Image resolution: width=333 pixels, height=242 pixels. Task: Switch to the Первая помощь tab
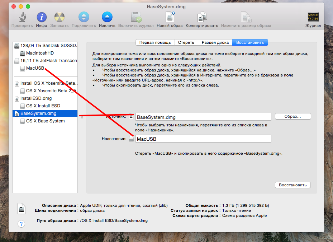click(x=155, y=42)
